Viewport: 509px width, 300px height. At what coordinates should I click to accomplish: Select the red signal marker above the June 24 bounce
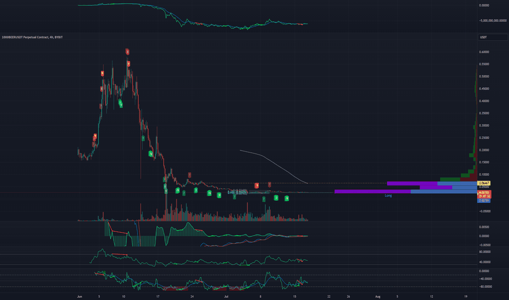click(x=190, y=175)
